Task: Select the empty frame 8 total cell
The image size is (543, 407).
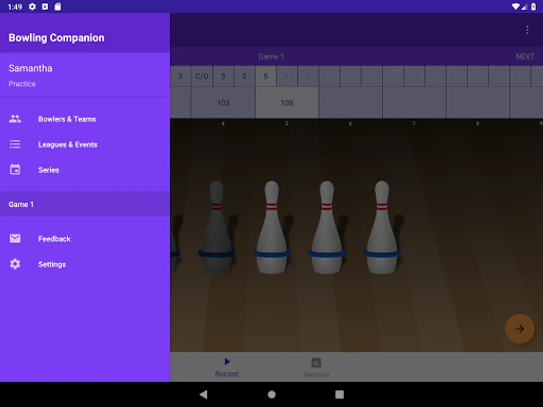Action: 478,103
